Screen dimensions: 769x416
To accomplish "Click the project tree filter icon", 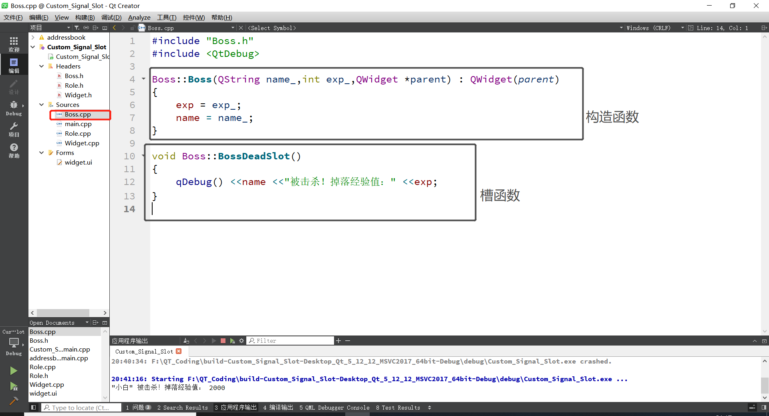I will coord(76,28).
